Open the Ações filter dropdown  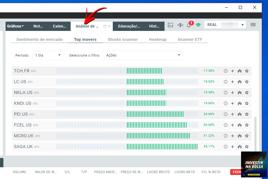pos(143,55)
